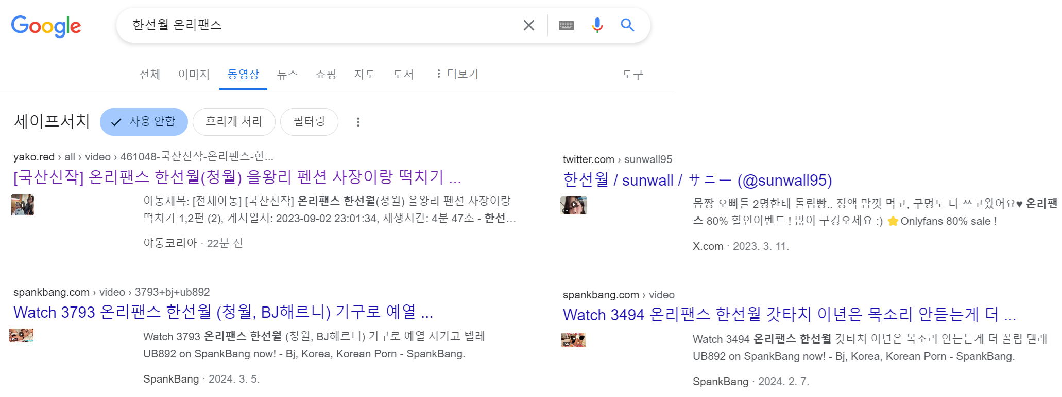
Task: Click the yako.red breadcrumb URL
Action: coord(143,156)
